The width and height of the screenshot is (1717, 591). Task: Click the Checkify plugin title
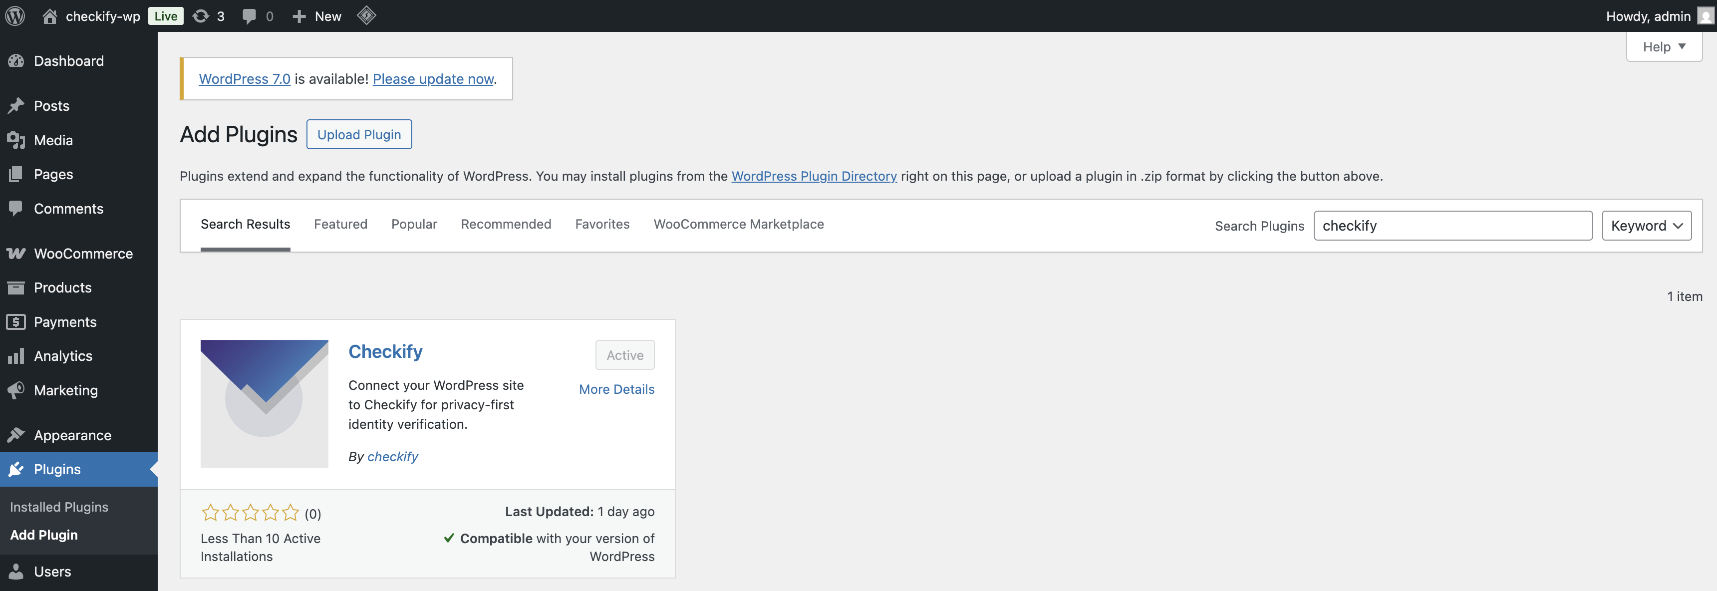[385, 352]
